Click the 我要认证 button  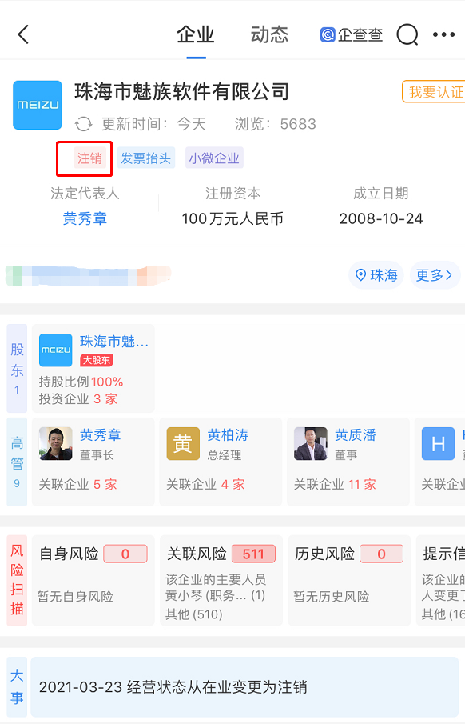click(x=434, y=91)
